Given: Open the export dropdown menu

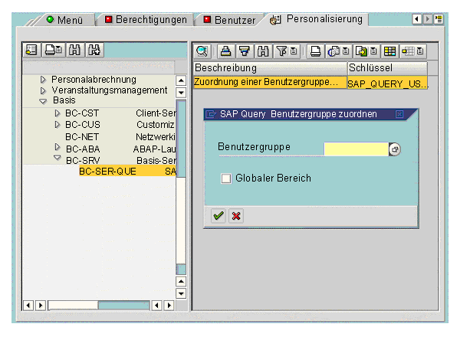Looking at the screenshot, I should (x=374, y=51).
